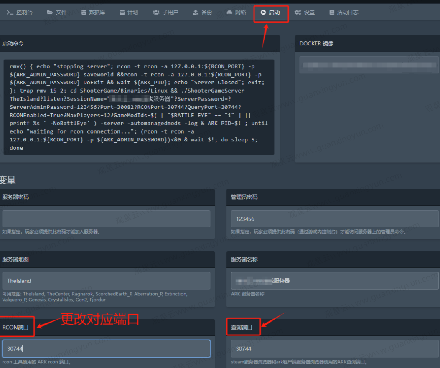Click the upload icon for 备份
Screen dimensions: 440x368
(195, 13)
